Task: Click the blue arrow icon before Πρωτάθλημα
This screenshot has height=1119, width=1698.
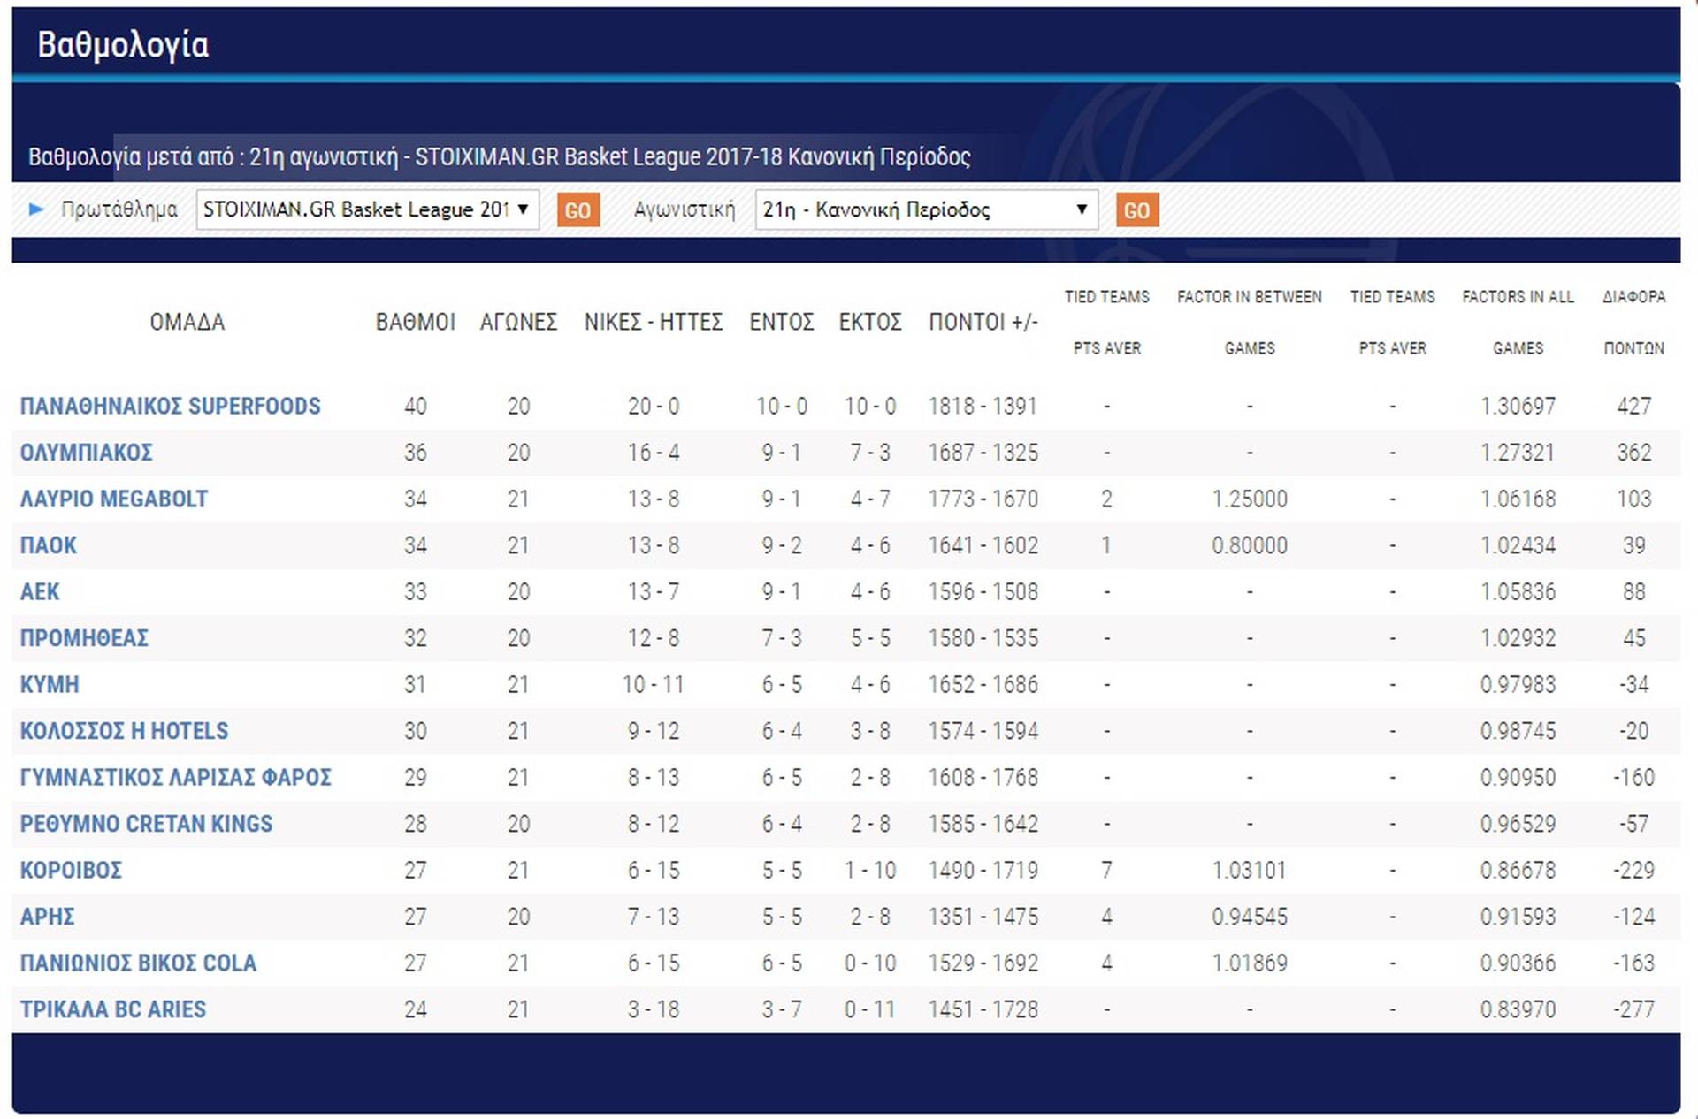Action: pos(36,209)
